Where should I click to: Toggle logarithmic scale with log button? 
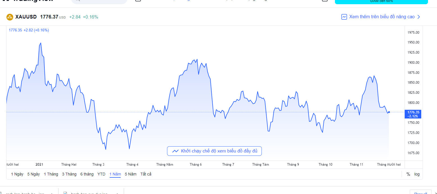tap(417, 174)
